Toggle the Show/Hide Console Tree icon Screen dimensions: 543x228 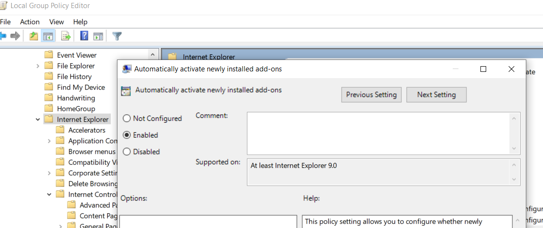[48, 36]
